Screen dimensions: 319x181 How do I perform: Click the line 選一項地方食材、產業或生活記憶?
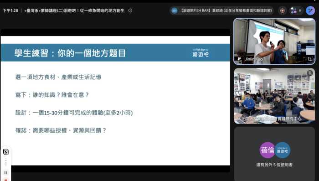(x=58, y=77)
